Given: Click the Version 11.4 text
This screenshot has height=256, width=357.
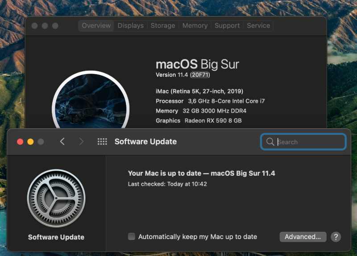Looking at the screenshot, I should coord(172,75).
